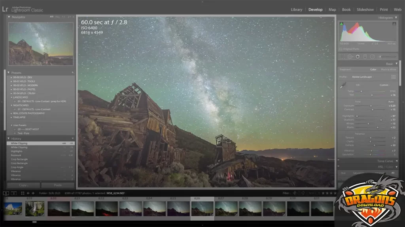405x227 pixels.
Task: Switch to second monitor display button
Action: (13, 193)
